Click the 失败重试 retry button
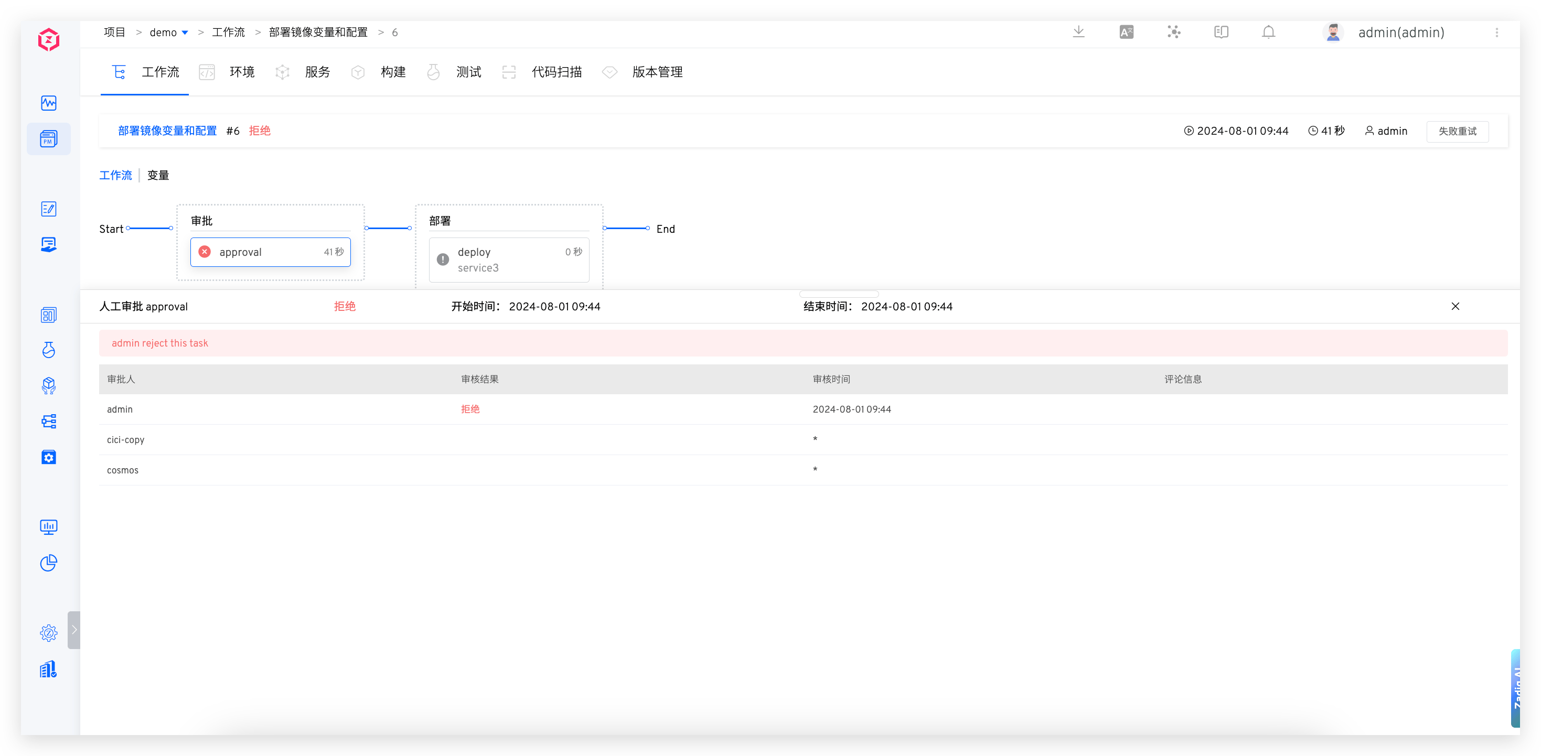The image size is (1541, 756). click(x=1458, y=131)
